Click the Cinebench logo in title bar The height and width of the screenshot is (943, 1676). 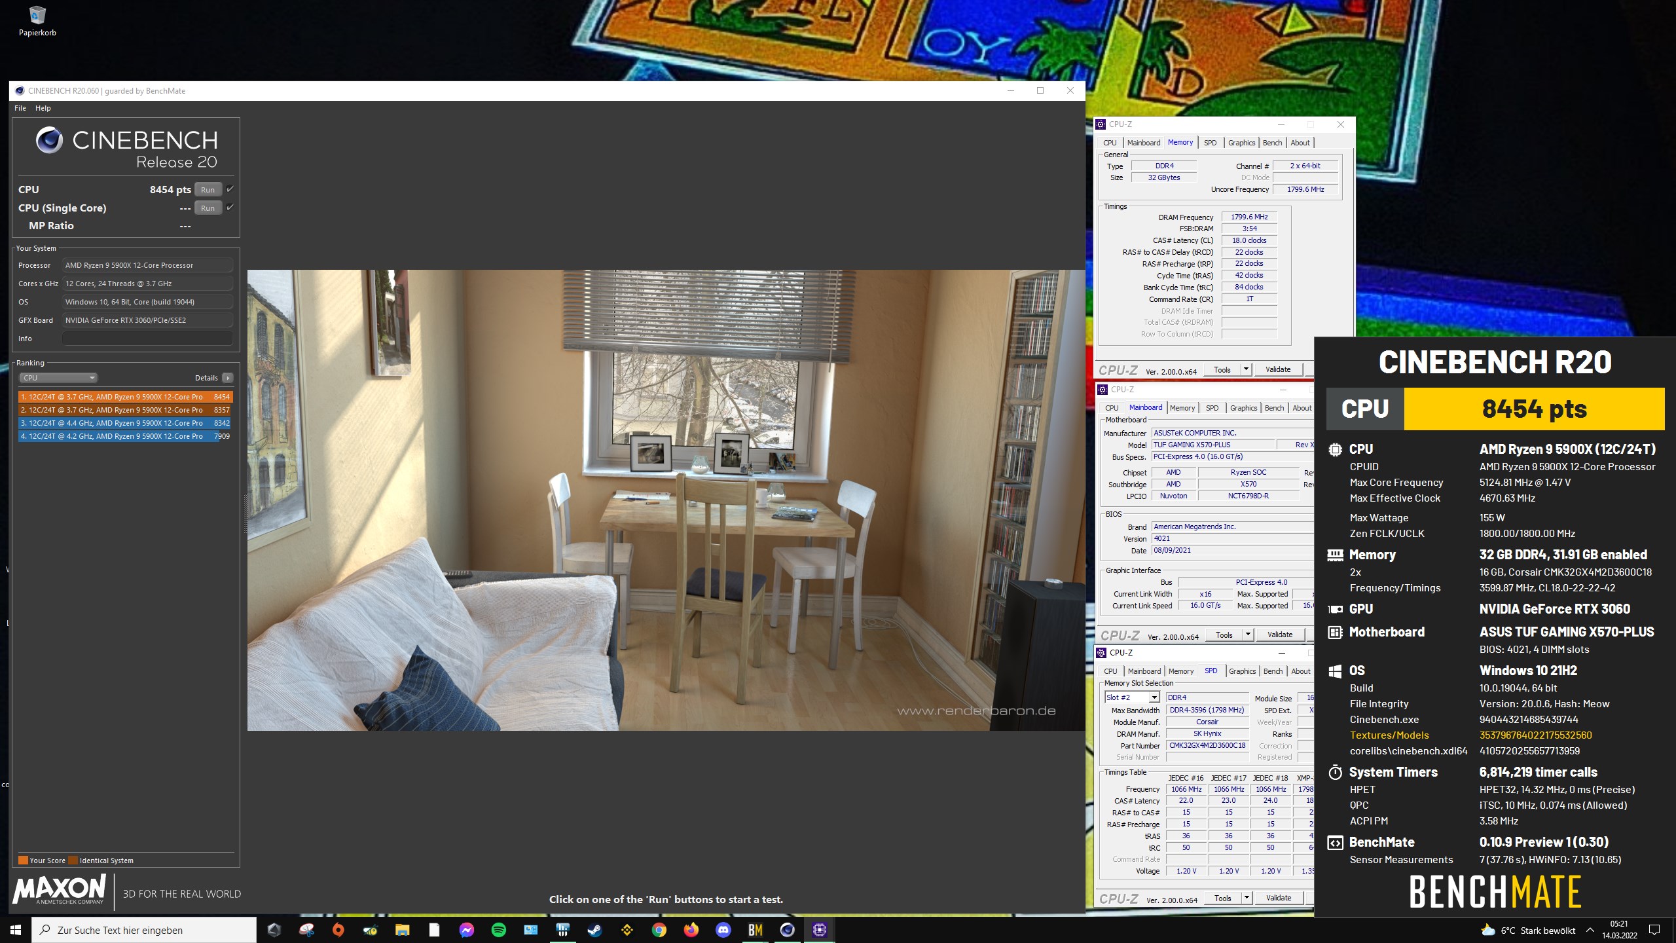pos(20,91)
